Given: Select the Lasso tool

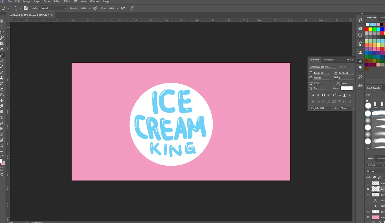Looking at the screenshot, I should [2, 32].
